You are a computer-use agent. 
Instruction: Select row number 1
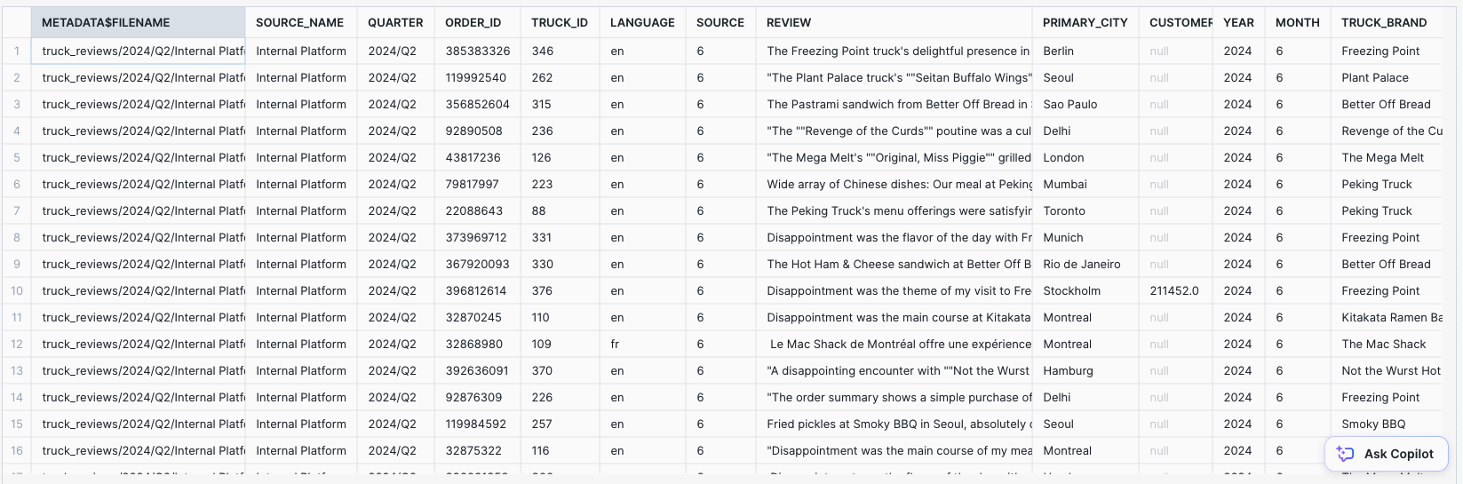coord(17,51)
